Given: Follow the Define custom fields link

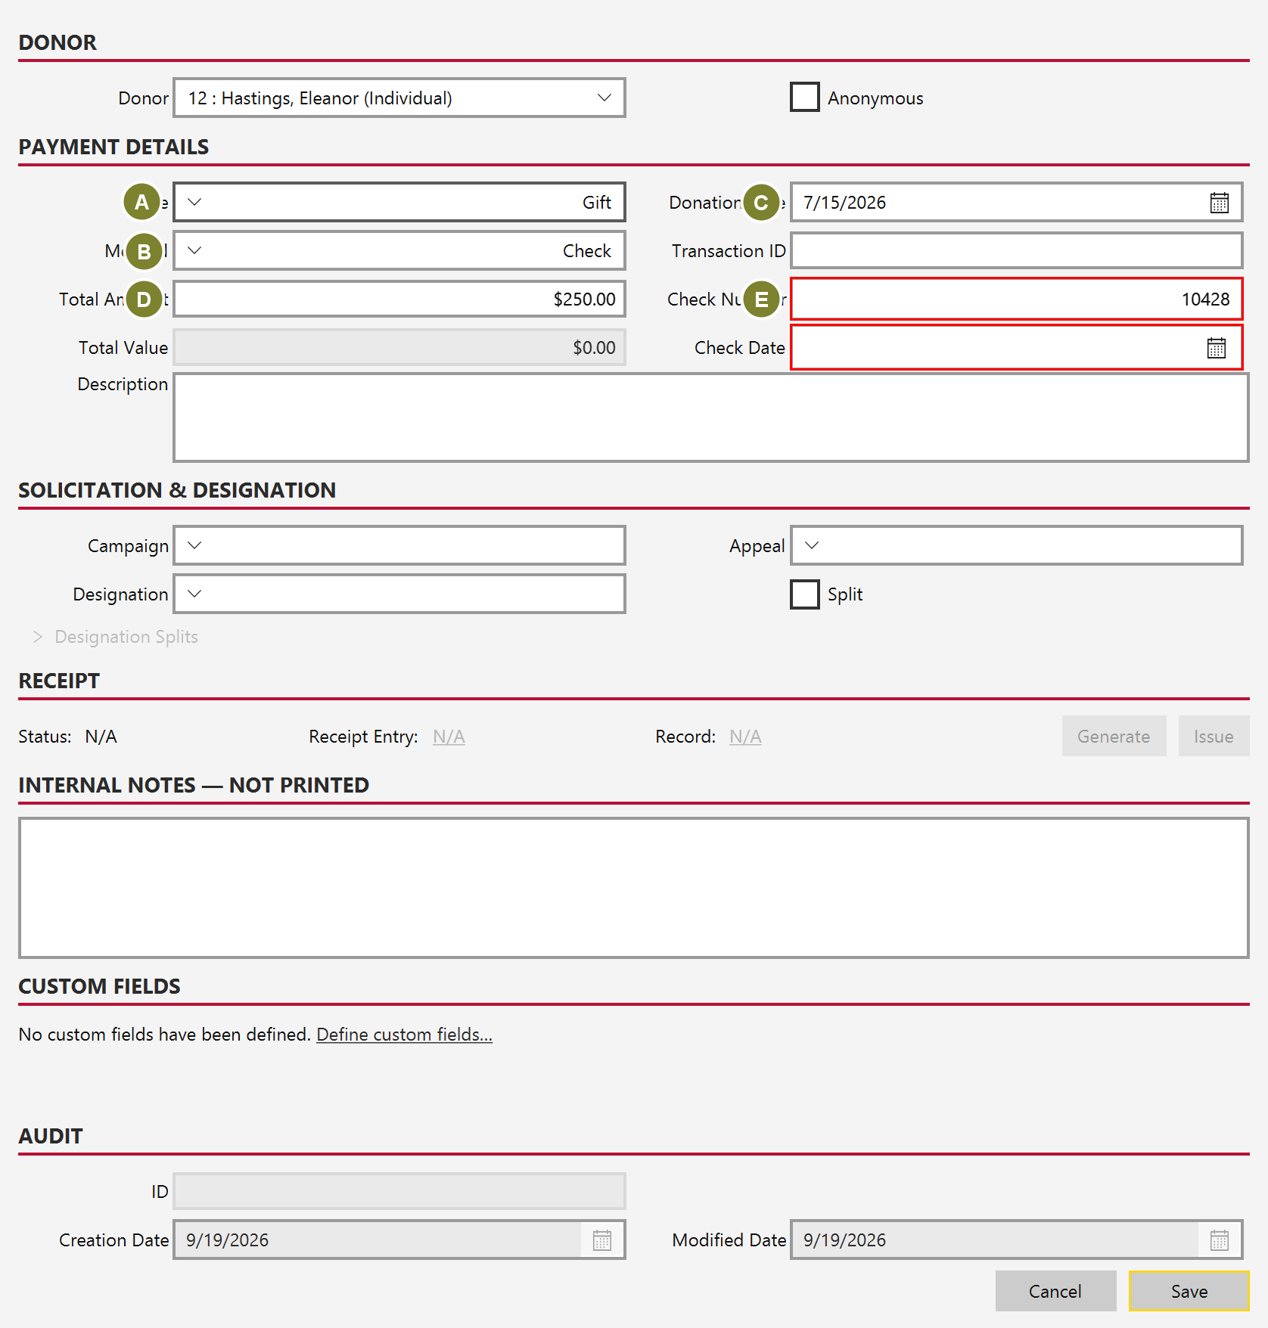Looking at the screenshot, I should pos(404,1035).
